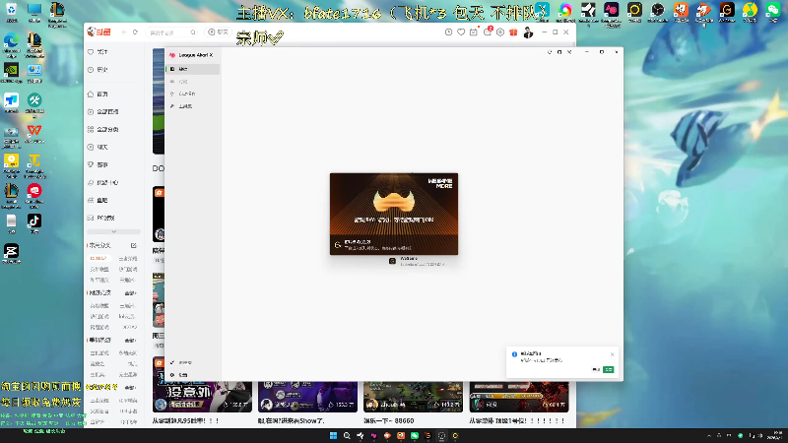Open the NVIDIA desktop icon

tap(11, 72)
